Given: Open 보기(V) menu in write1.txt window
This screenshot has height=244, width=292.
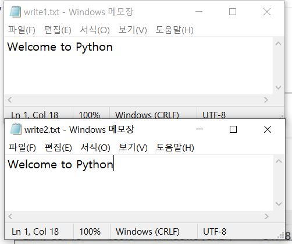Looking at the screenshot, I should [133, 30].
